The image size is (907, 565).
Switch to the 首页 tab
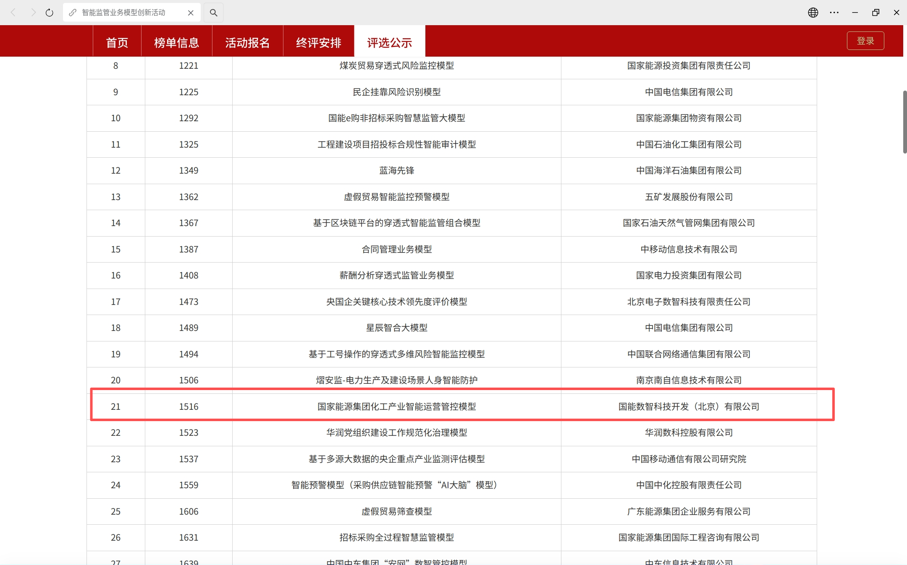coord(116,41)
